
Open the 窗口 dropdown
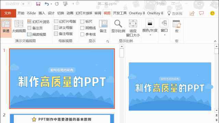tap(164, 28)
